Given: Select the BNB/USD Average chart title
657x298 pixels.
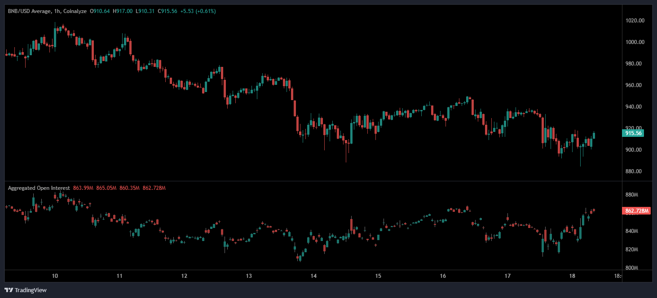Looking at the screenshot, I should click(x=28, y=11).
